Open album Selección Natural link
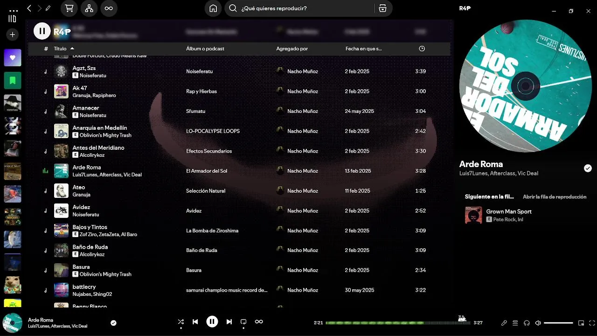The width and height of the screenshot is (597, 336). tap(206, 191)
